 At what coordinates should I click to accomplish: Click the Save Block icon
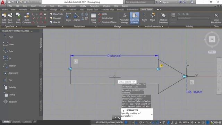10,18
